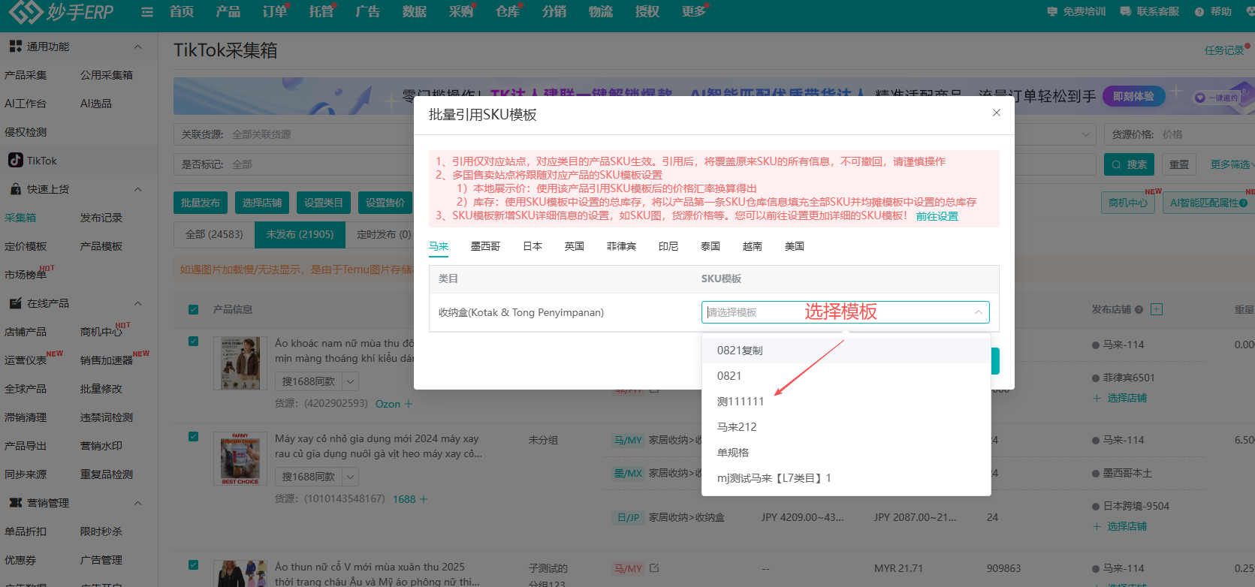
Task: Click the 在线产品 section icon
Action: [16, 303]
